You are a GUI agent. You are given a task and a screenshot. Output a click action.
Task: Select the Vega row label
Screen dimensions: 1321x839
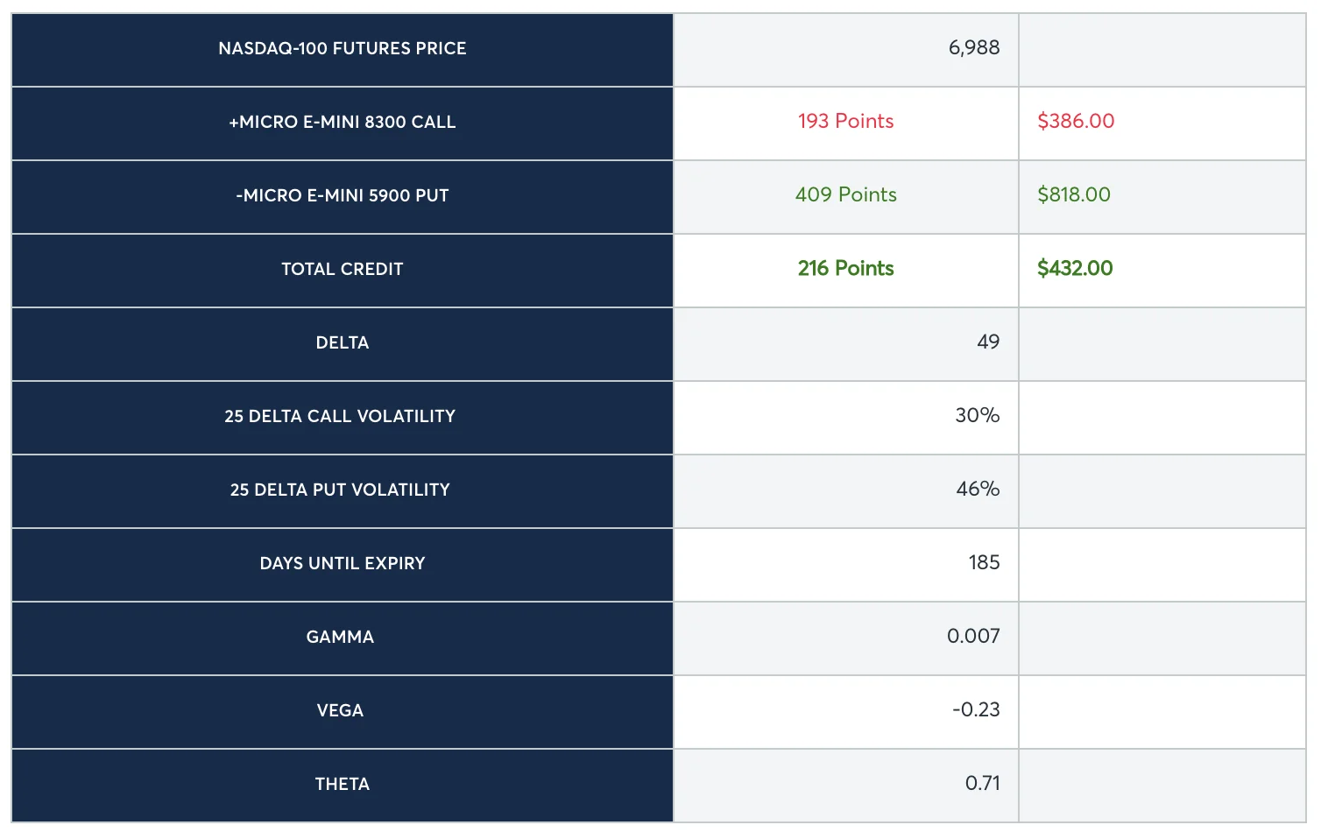click(x=340, y=711)
